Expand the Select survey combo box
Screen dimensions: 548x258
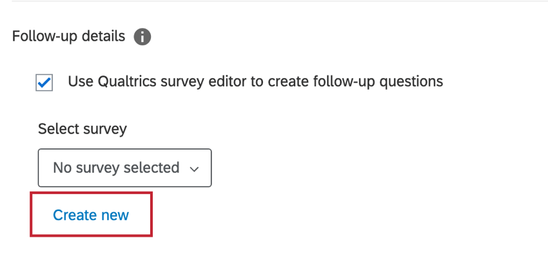(124, 168)
